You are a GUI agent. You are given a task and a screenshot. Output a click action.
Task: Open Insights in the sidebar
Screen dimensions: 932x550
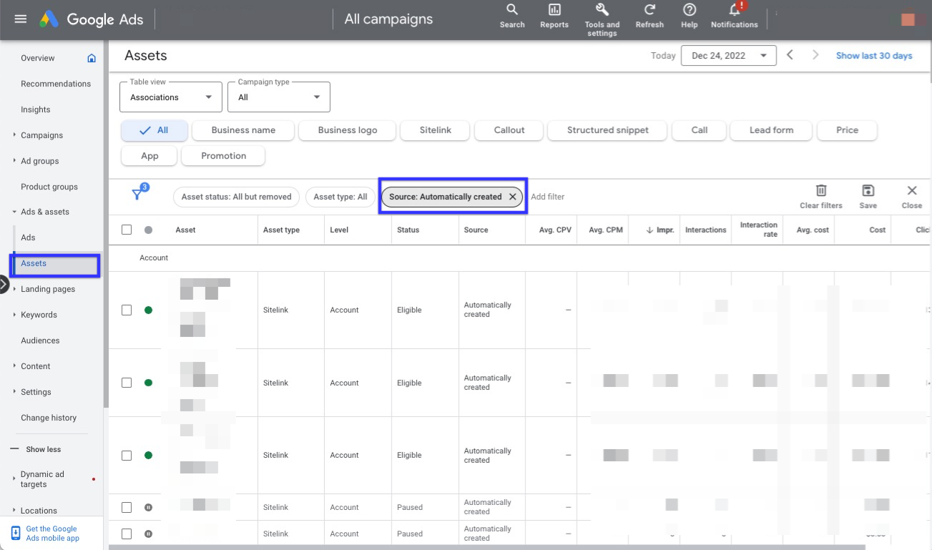pyautogui.click(x=36, y=109)
